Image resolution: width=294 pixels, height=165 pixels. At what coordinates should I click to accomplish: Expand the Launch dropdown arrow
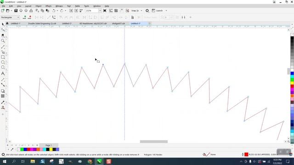tap(166, 11)
